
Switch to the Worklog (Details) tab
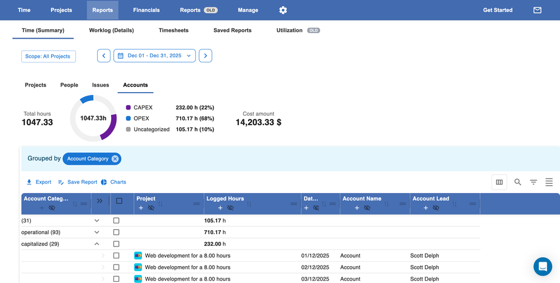click(x=111, y=30)
